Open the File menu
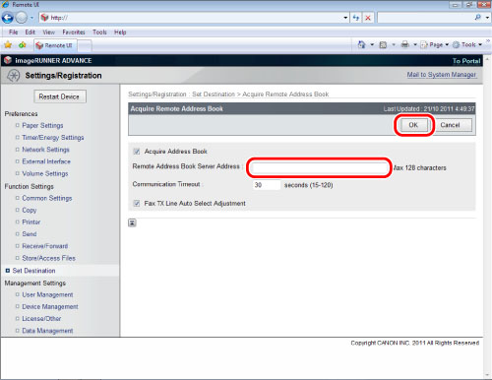This screenshot has width=492, height=380. [x=14, y=32]
